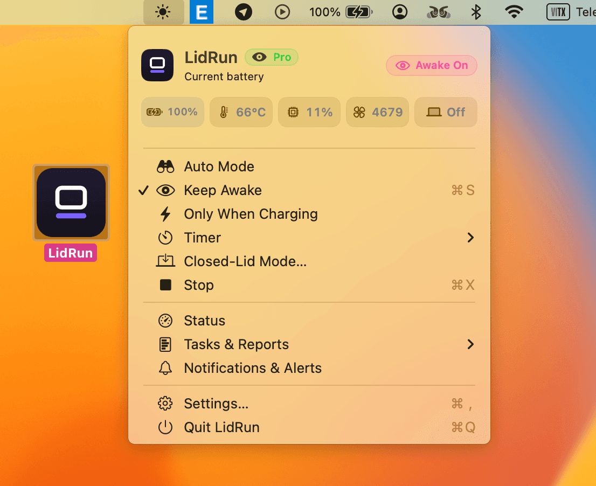Screen dimensions: 596x486
Task: Choose Quit LidRun
Action: coord(309,427)
